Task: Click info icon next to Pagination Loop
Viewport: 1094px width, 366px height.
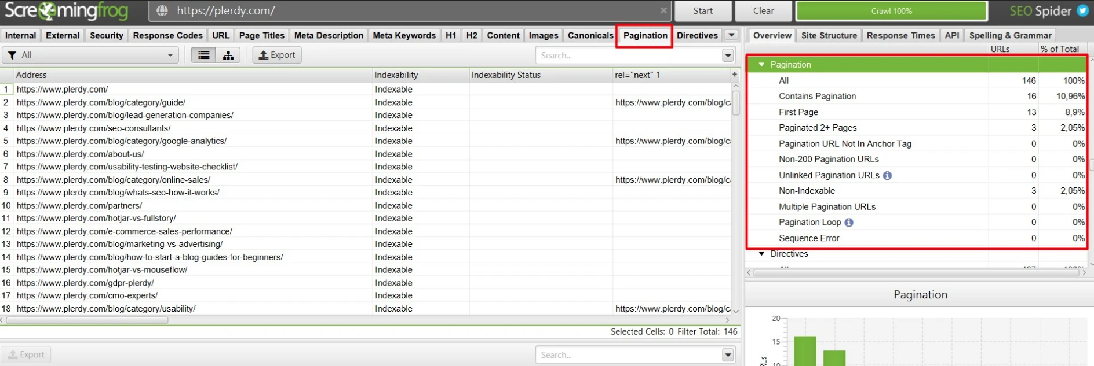Action: [x=849, y=223]
